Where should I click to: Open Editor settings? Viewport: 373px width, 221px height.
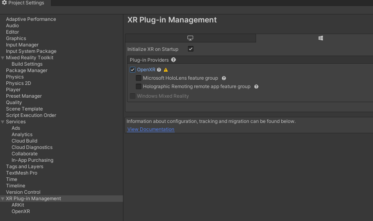(12, 32)
